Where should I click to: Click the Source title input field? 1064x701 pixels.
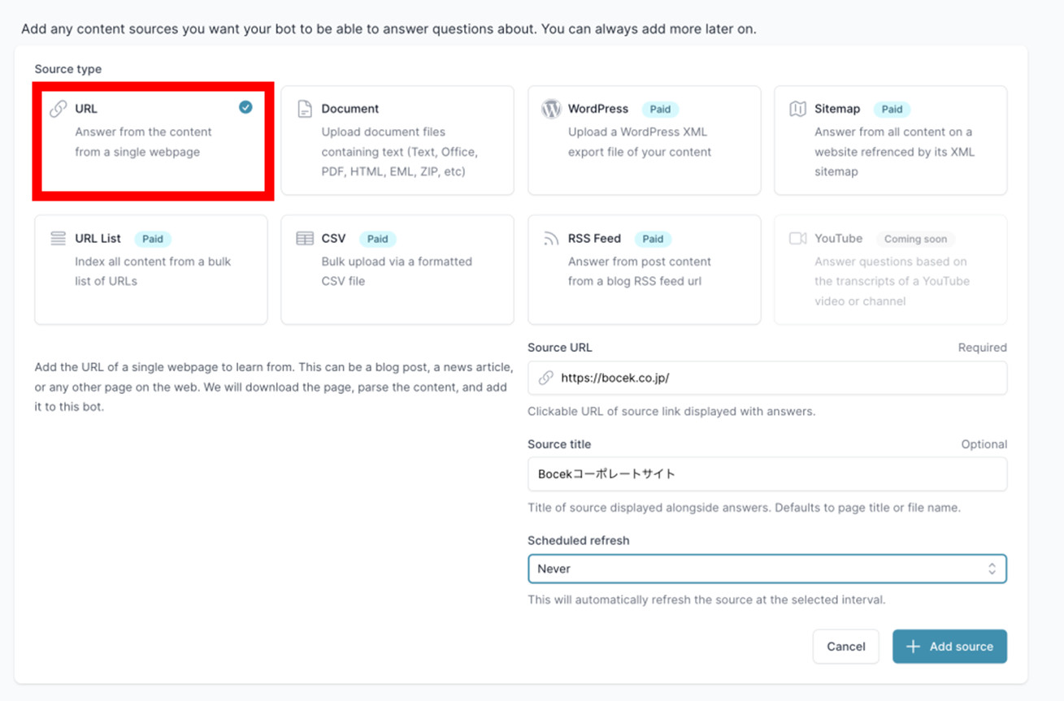tap(767, 474)
